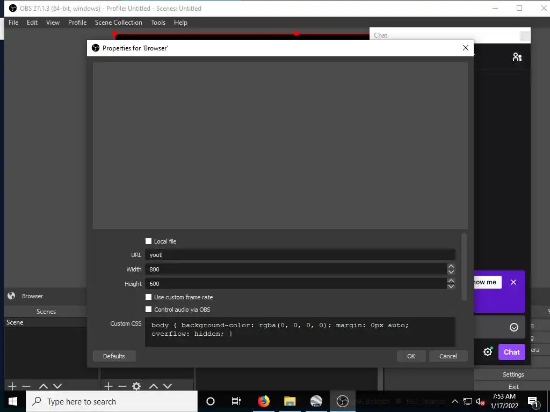Cancel the Browser properties dialog

click(x=448, y=356)
